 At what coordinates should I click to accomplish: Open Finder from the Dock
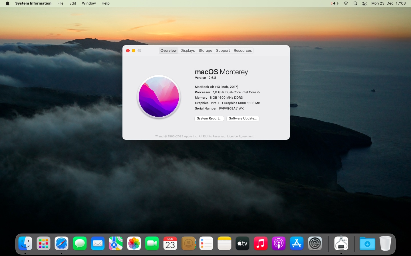(x=25, y=243)
